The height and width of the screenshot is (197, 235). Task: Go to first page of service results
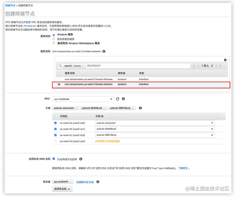click(194, 66)
